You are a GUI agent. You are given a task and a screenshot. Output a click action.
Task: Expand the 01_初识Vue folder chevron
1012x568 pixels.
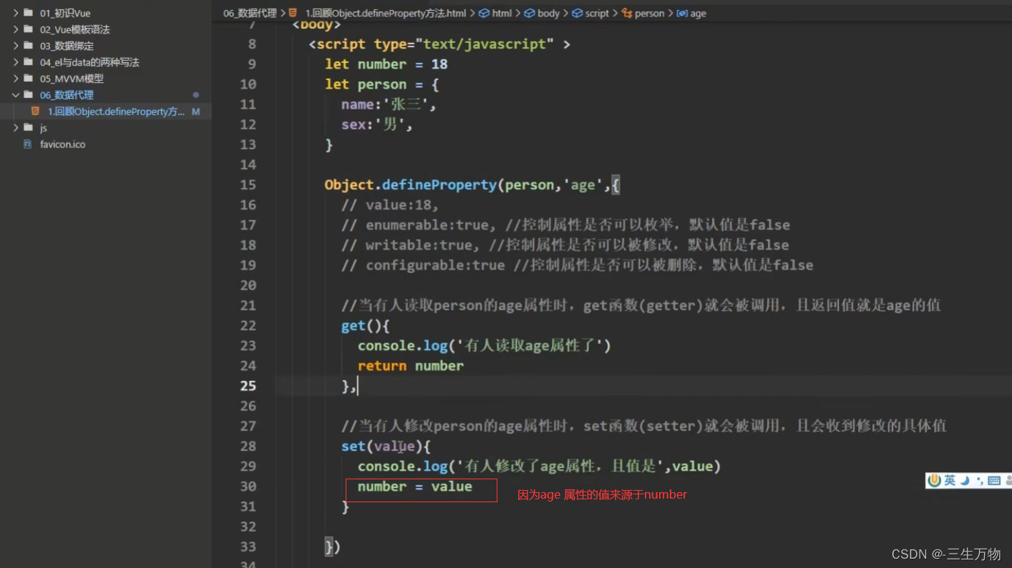[x=16, y=13]
